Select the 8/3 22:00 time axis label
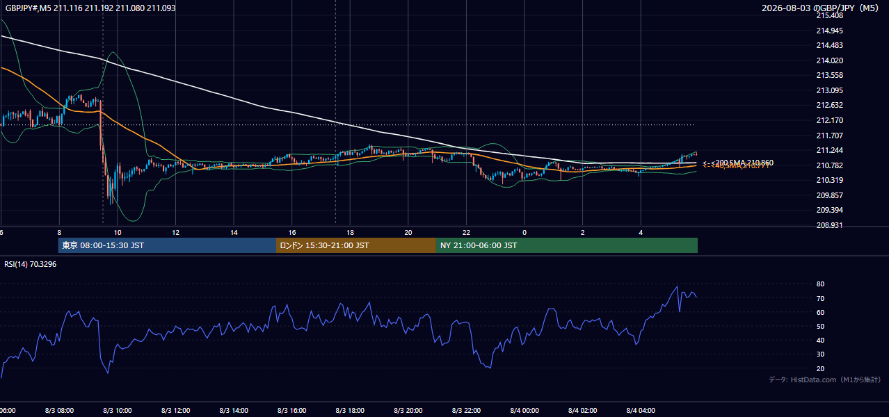 pos(466,411)
